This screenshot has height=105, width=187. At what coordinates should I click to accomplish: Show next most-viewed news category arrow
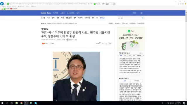143,56
